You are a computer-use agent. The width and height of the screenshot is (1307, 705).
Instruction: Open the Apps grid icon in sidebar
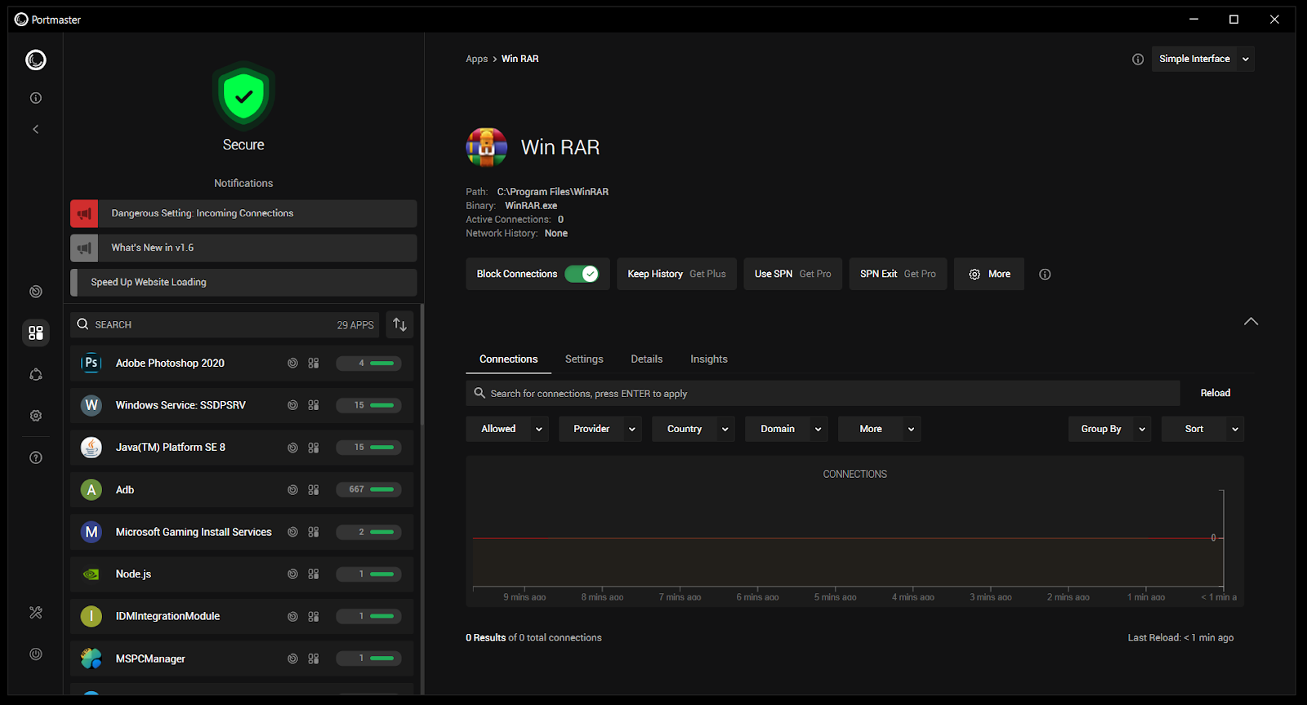(36, 332)
